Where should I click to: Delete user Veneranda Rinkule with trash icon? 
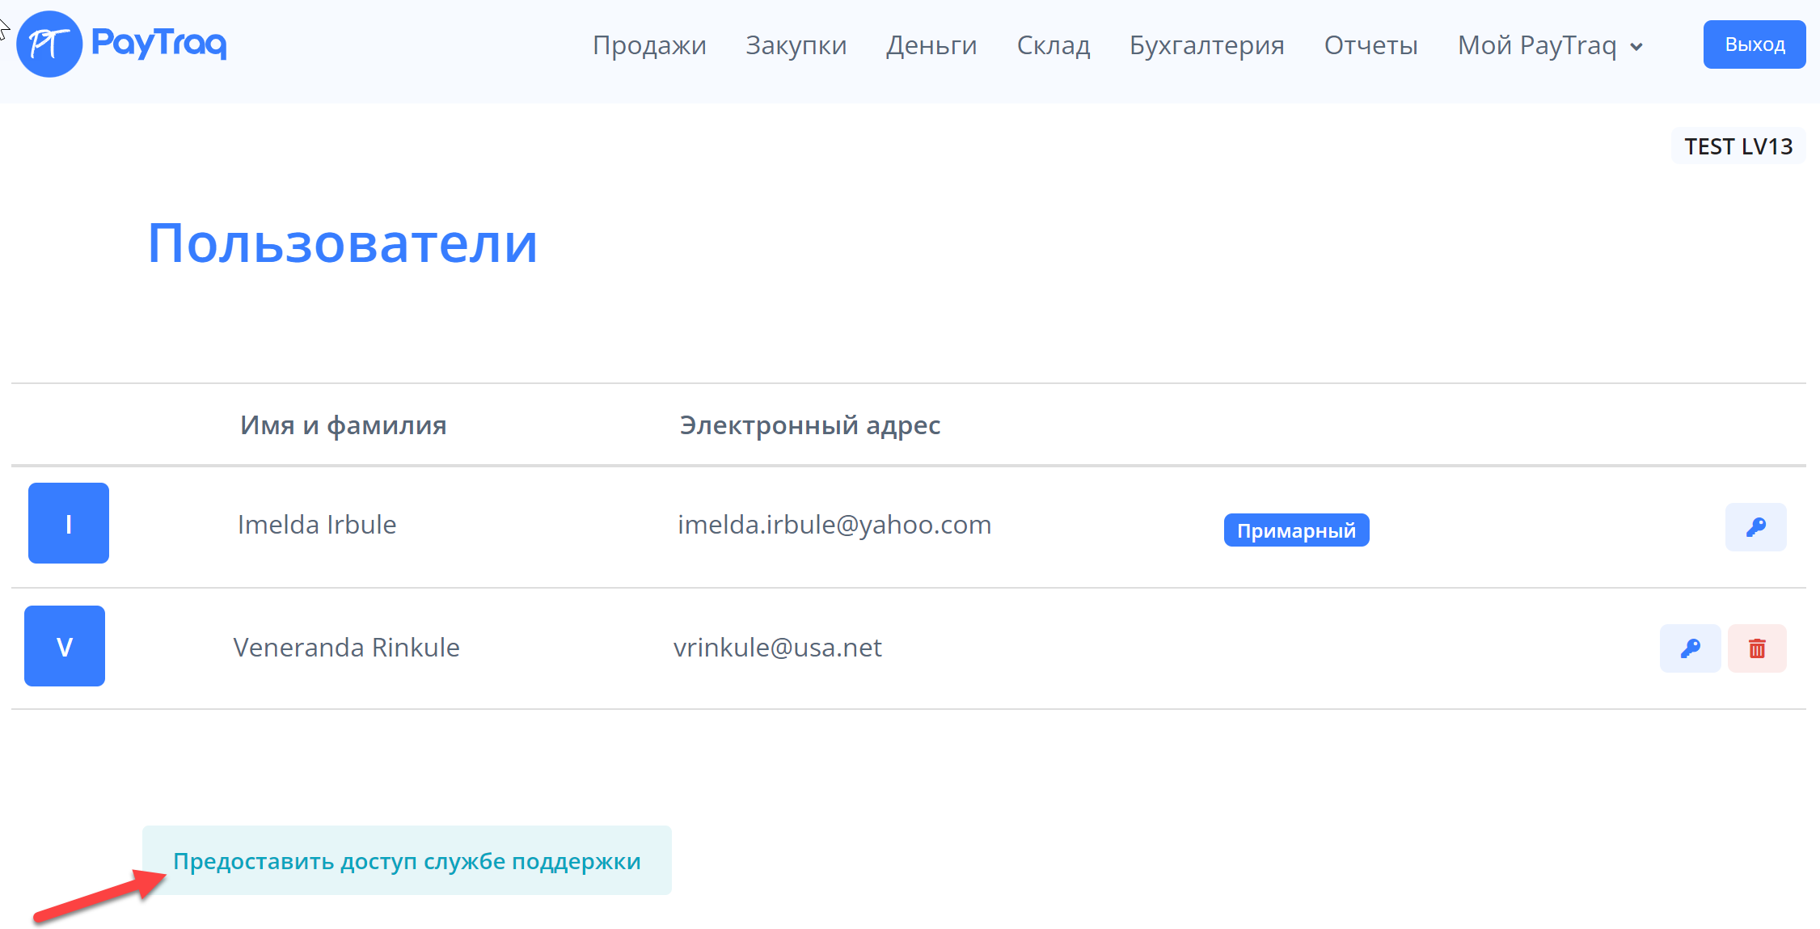1757,648
